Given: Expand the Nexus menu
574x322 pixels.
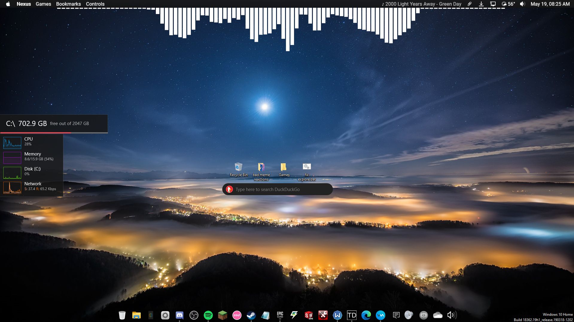Looking at the screenshot, I should [23, 4].
